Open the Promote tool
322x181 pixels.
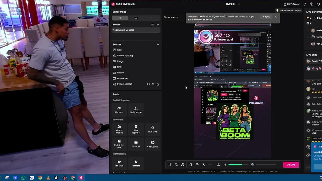[x=136, y=163]
